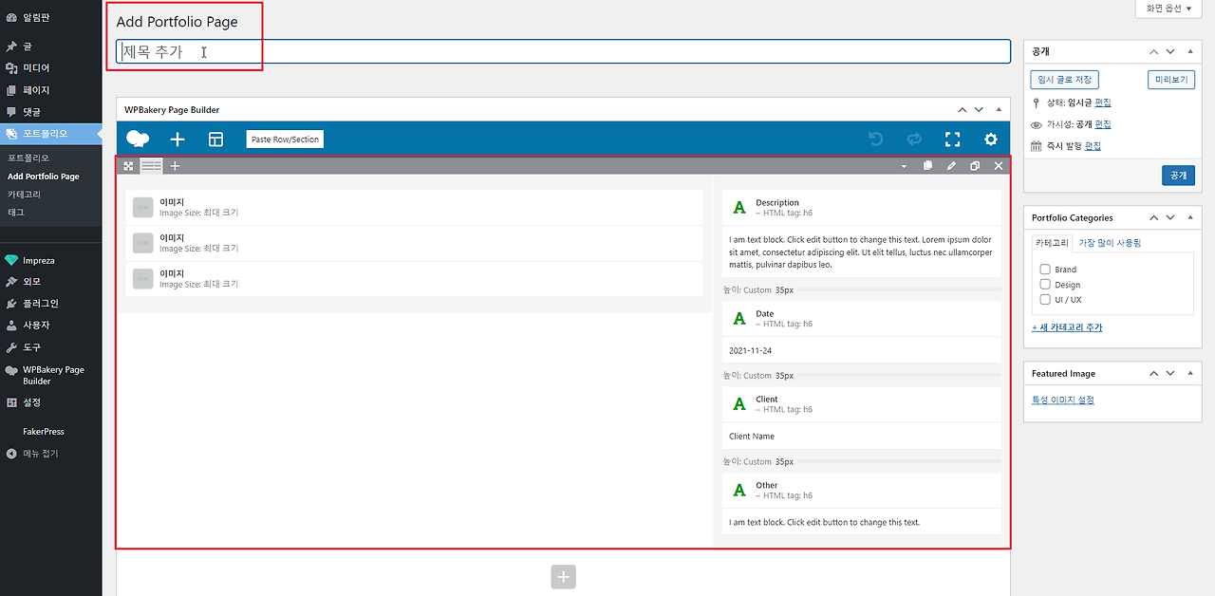Toggle fullscreen mode icon in builder
The width and height of the screenshot is (1215, 596).
tap(952, 140)
